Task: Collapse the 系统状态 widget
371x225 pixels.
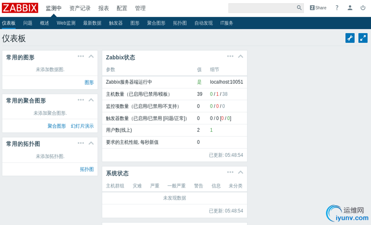Action: pos(240,172)
